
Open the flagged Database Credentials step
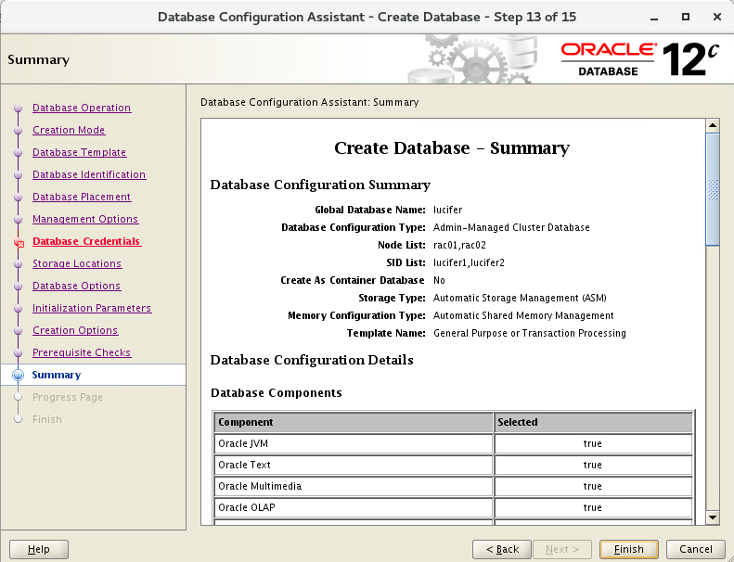coord(86,241)
